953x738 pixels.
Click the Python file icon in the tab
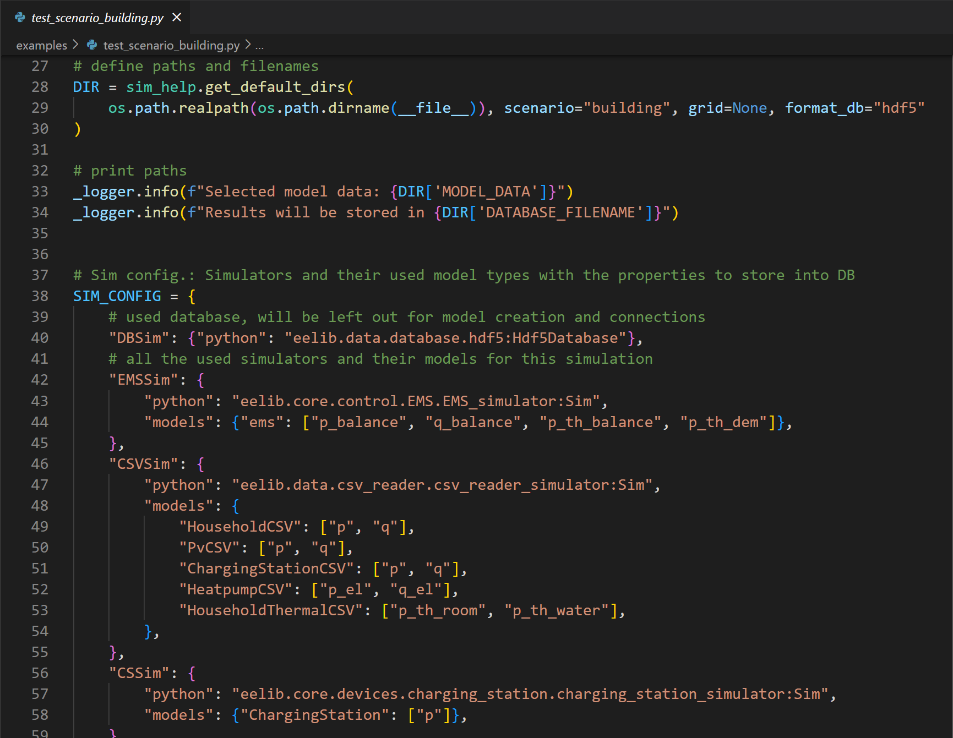20,18
